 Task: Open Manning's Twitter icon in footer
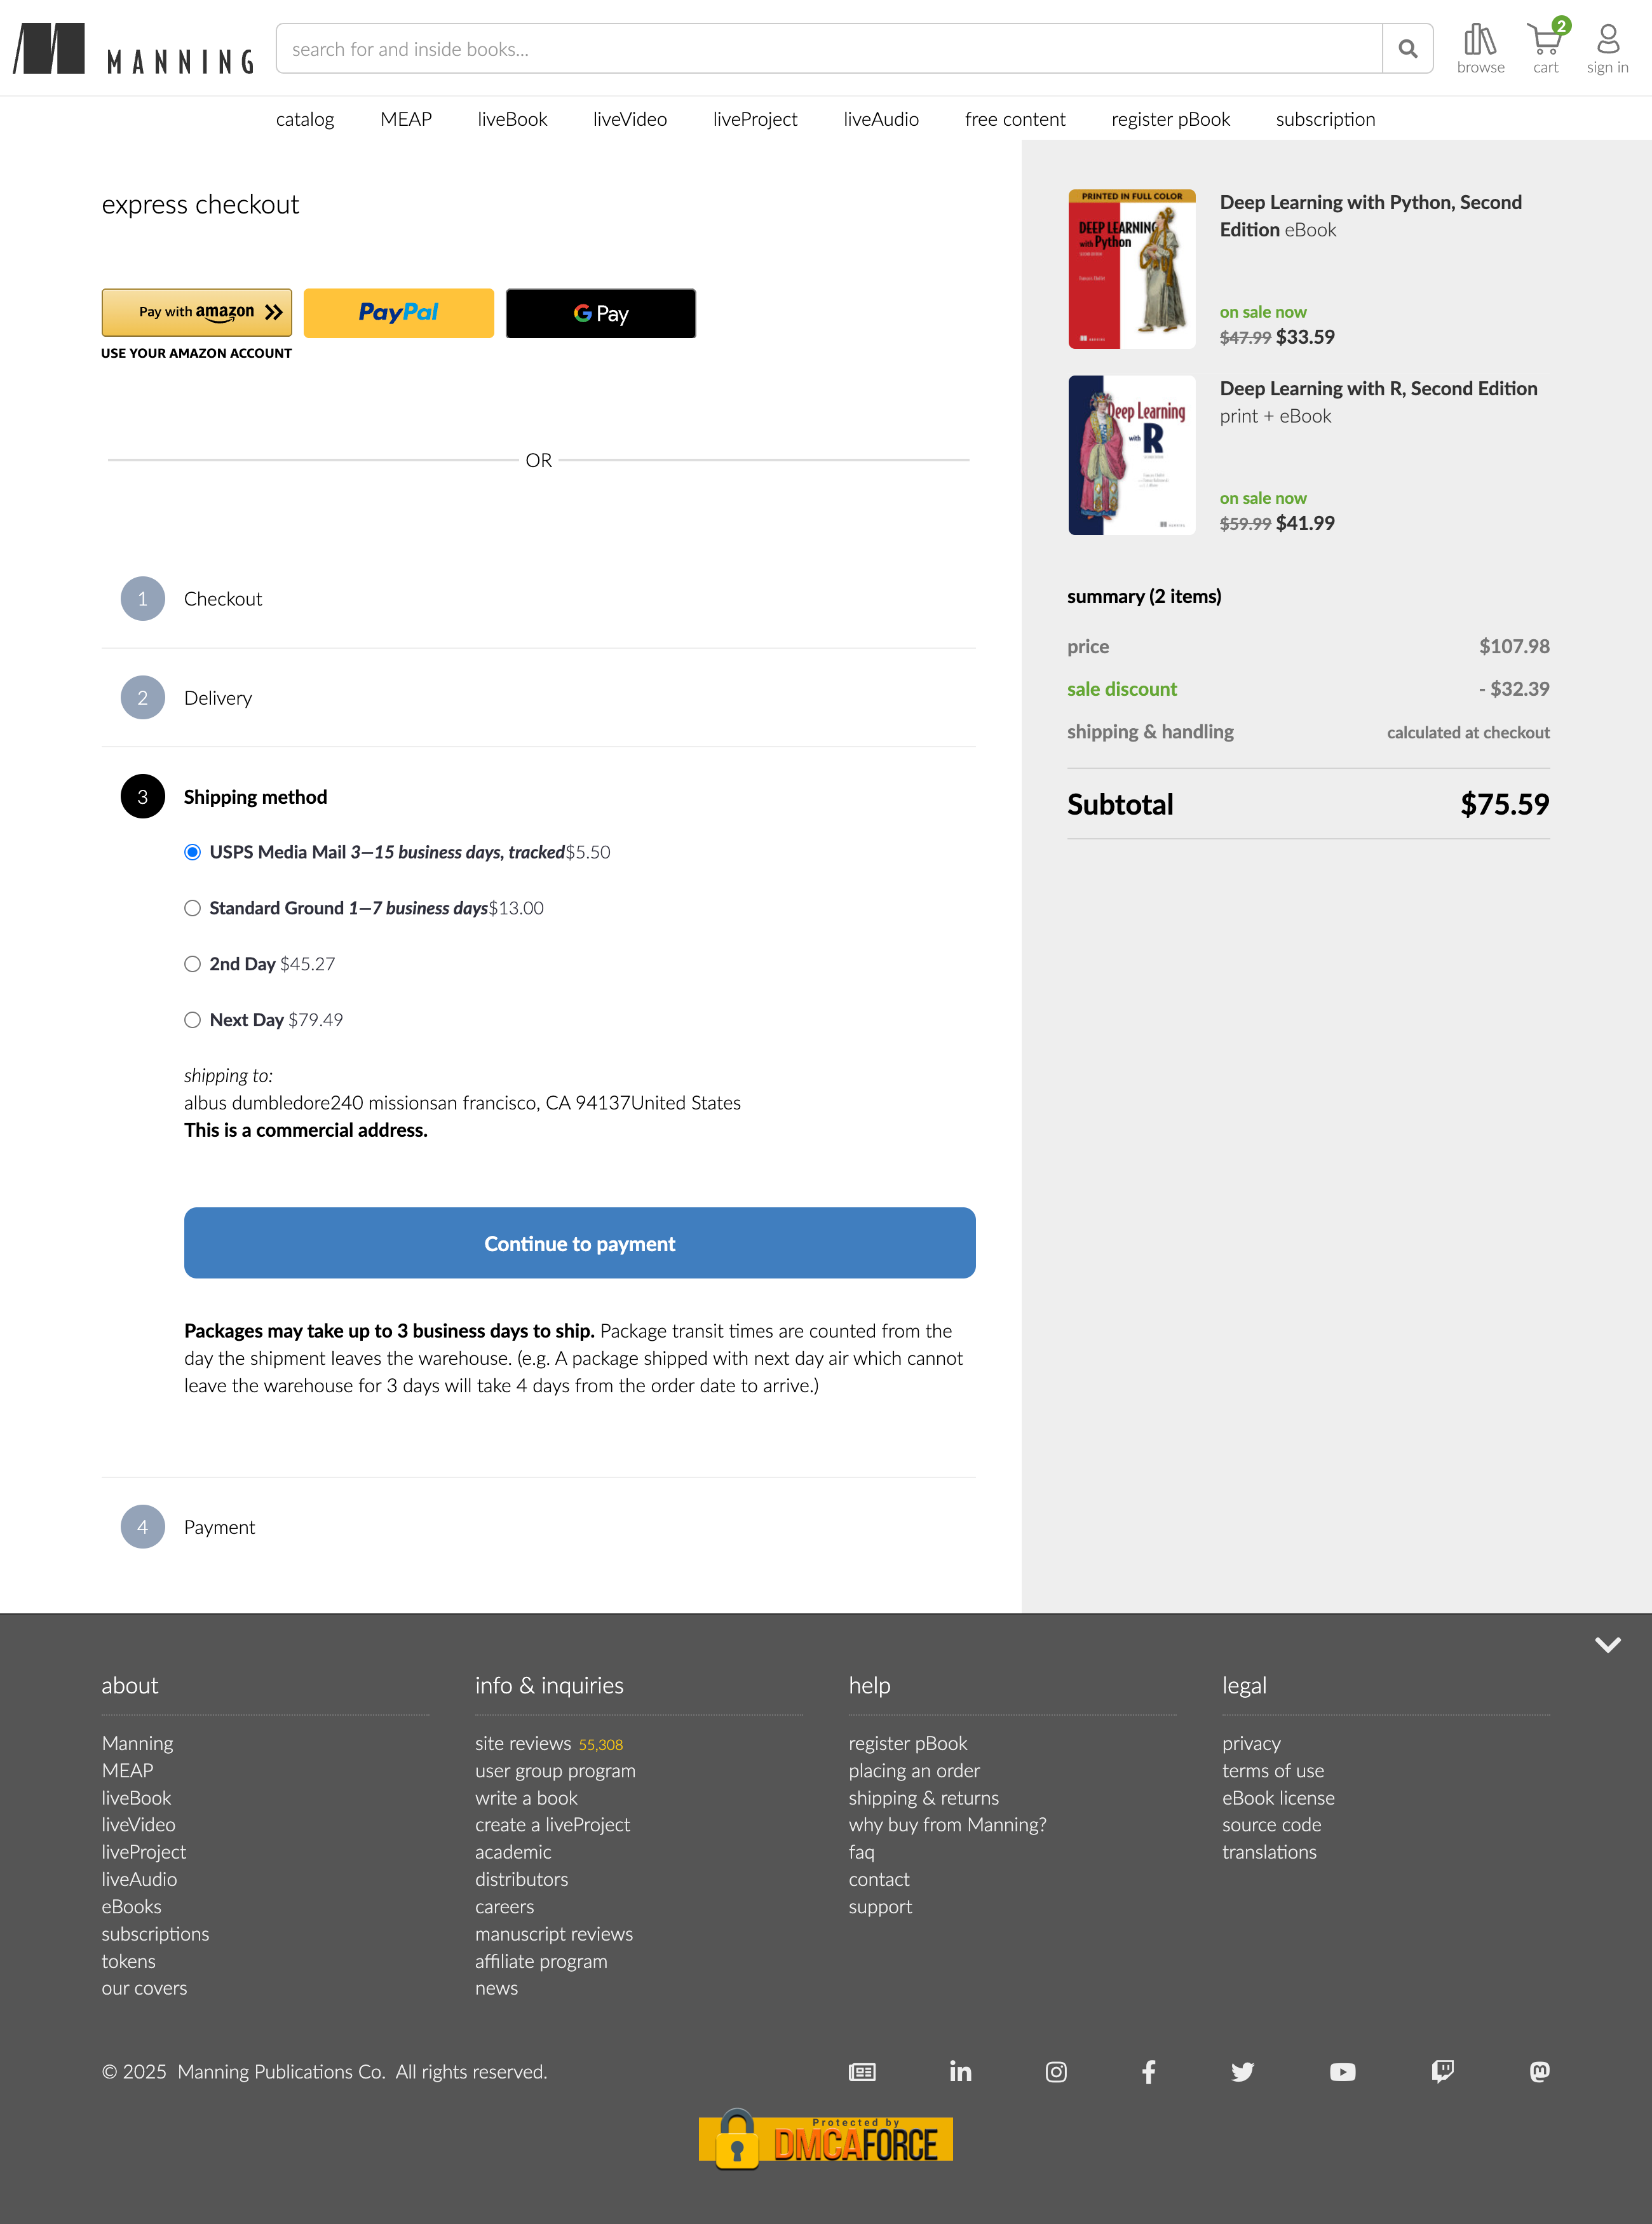point(1243,2072)
